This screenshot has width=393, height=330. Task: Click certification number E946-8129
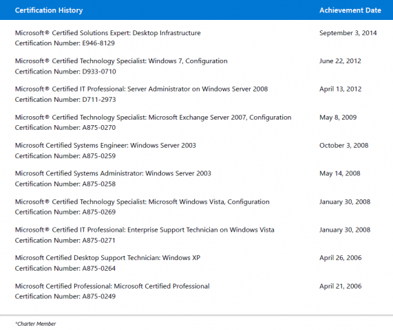click(65, 43)
